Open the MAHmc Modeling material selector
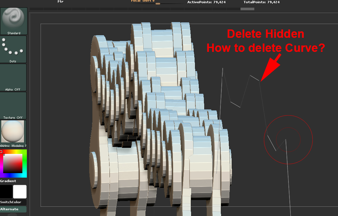This screenshot has width=338, height=216. (x=13, y=134)
